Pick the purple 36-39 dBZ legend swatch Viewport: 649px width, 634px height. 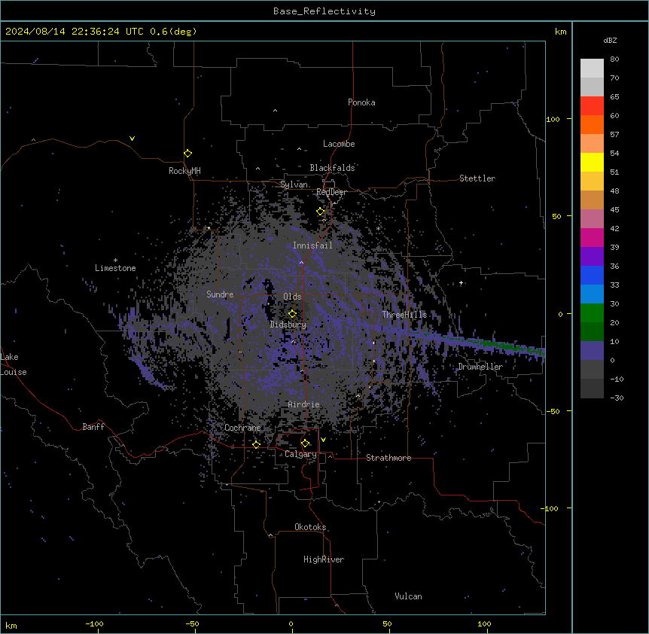(592, 257)
